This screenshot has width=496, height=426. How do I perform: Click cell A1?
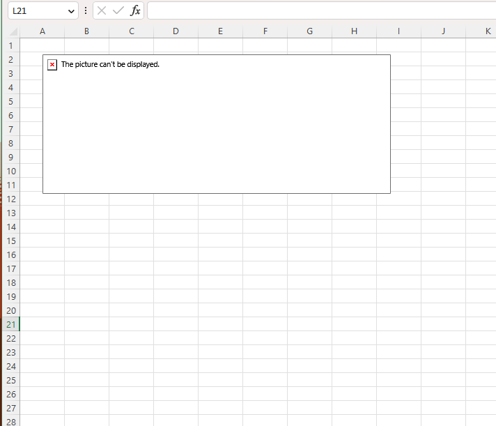tap(42, 45)
